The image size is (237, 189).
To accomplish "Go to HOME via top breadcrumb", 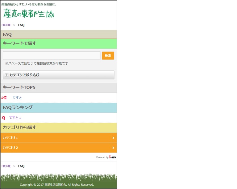I will tap(6, 25).
